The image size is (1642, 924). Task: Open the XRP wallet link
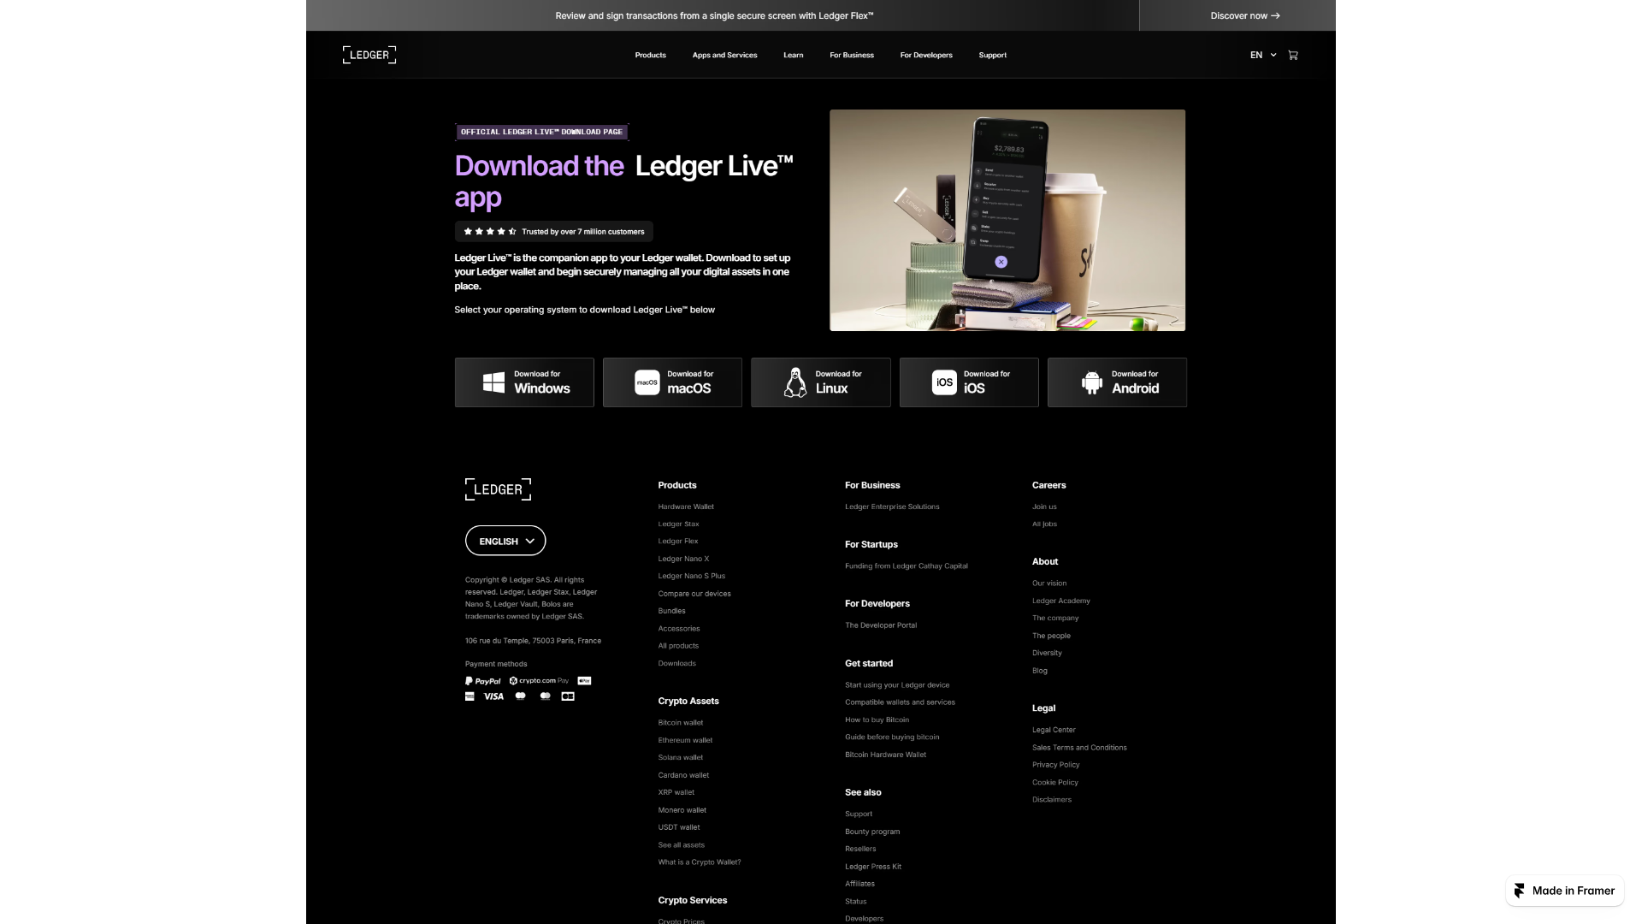point(676,792)
